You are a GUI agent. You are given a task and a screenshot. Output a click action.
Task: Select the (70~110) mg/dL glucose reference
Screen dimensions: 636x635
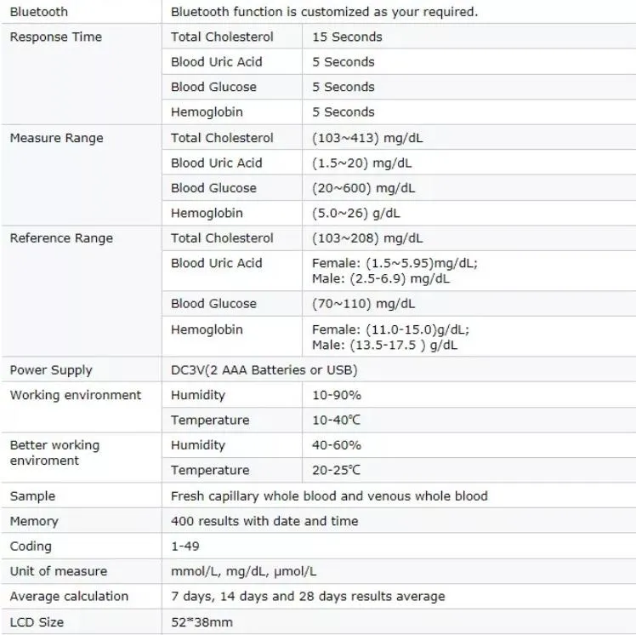coord(363,304)
